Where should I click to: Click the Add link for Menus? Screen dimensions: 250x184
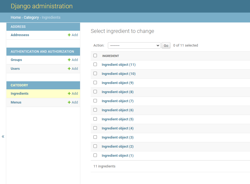coord(73,102)
